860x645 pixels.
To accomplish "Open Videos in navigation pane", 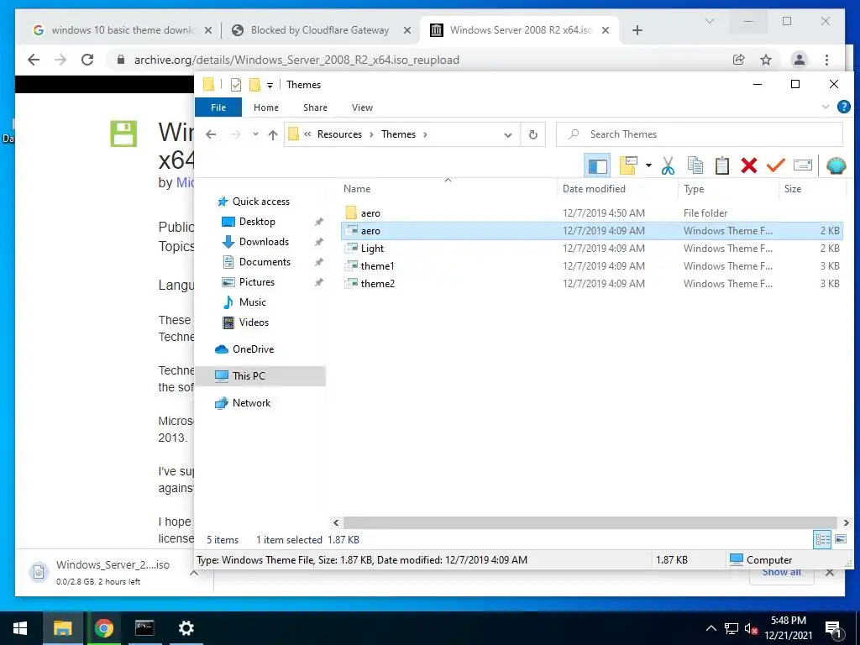I will click(254, 322).
